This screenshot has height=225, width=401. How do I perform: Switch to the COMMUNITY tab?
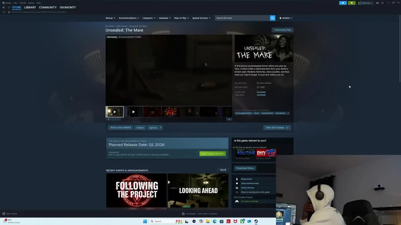48,7
